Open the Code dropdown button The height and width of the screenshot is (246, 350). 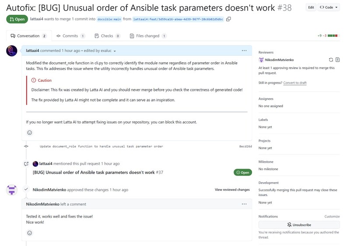pyautogui.click(x=329, y=7)
